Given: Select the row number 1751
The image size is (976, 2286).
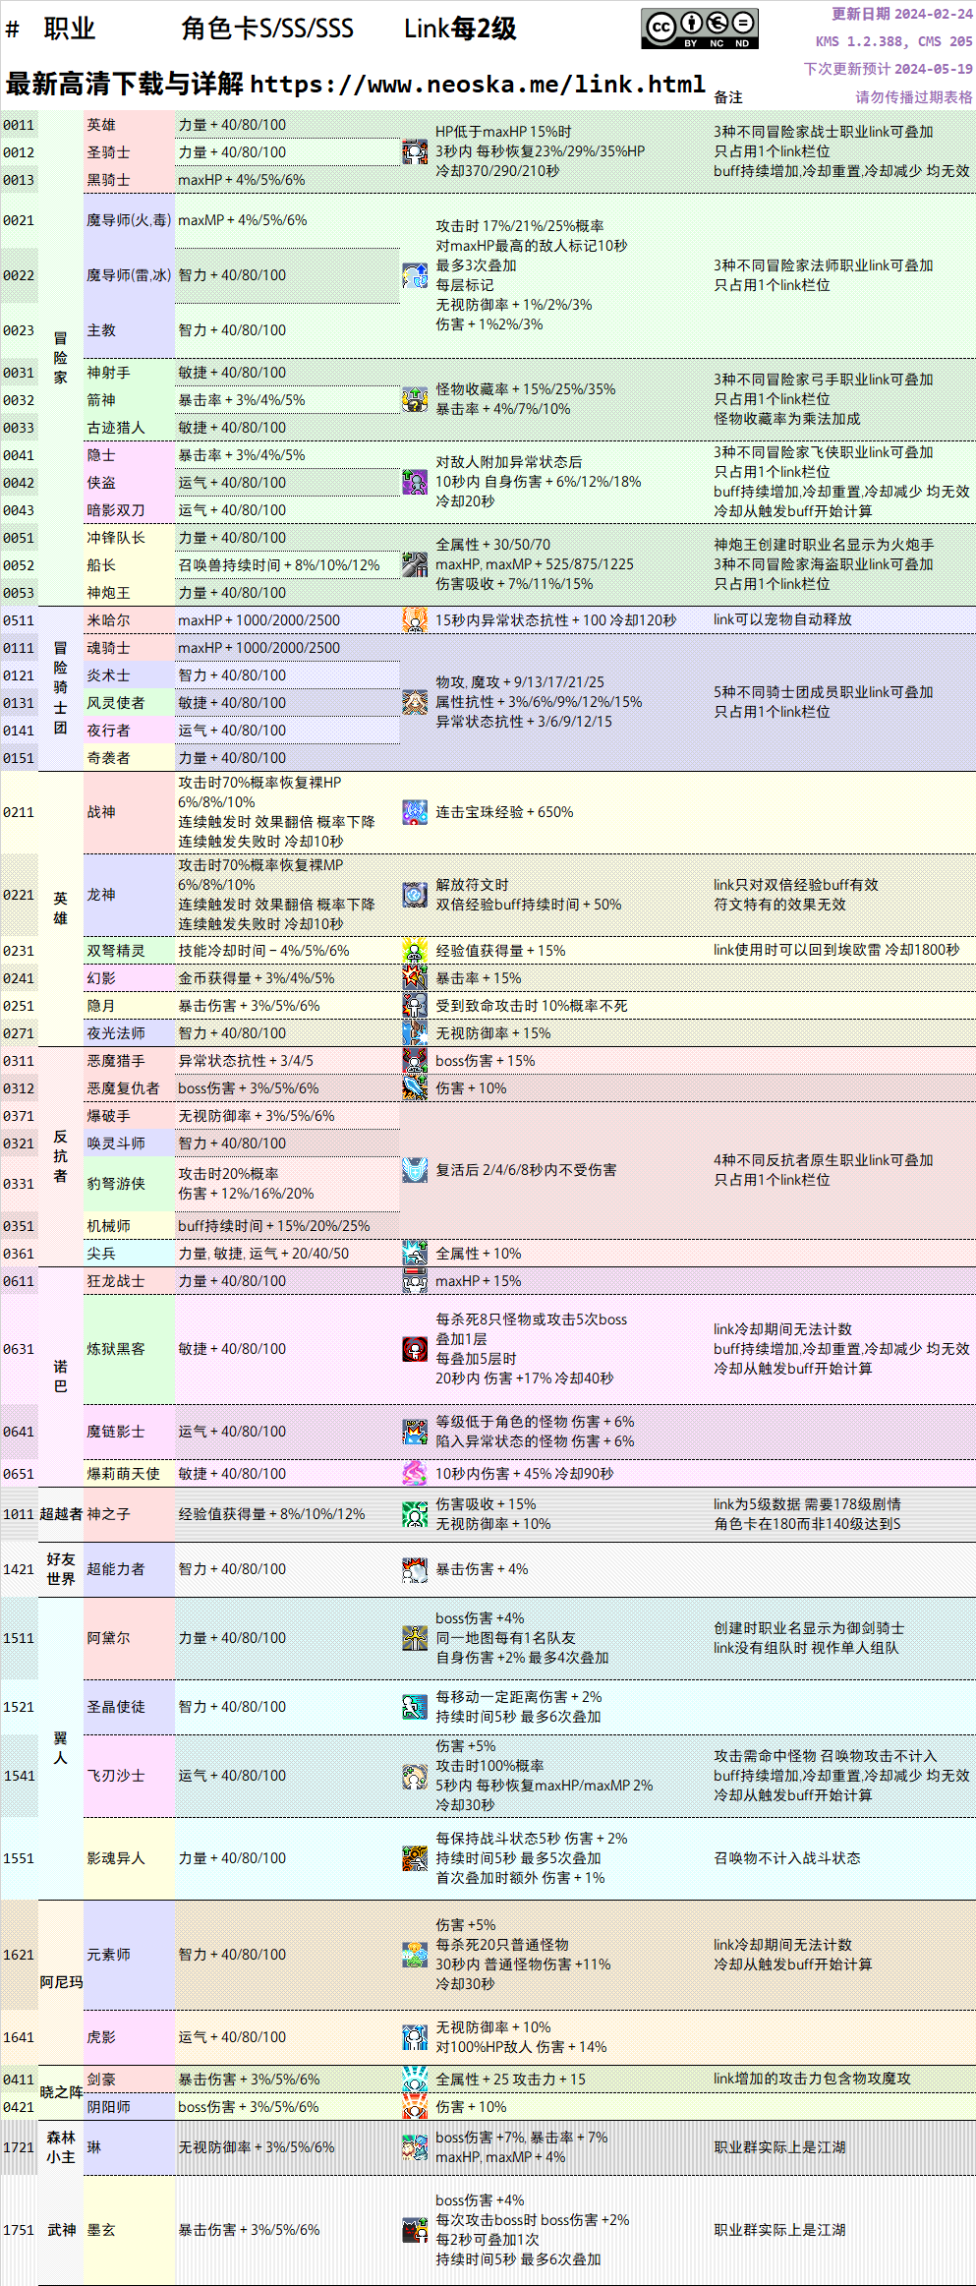Looking at the screenshot, I should (19, 2230).
